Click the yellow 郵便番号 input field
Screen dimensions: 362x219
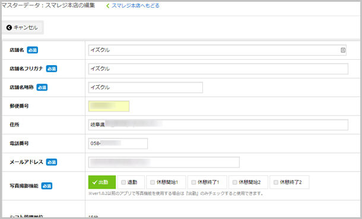point(109,106)
